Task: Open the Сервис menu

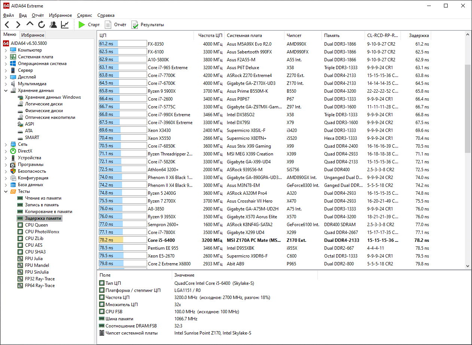Action: [85, 15]
